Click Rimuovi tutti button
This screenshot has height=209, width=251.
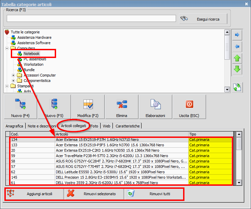[x=154, y=194]
